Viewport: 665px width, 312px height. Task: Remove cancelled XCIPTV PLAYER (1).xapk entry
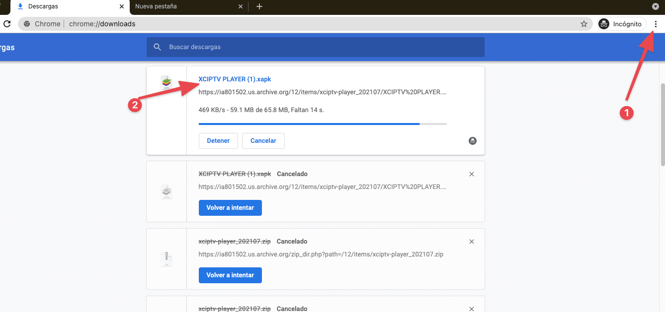(x=472, y=174)
